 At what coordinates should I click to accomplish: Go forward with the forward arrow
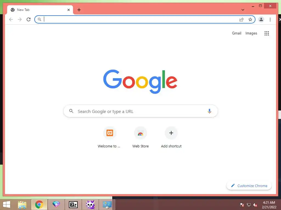(x=20, y=19)
